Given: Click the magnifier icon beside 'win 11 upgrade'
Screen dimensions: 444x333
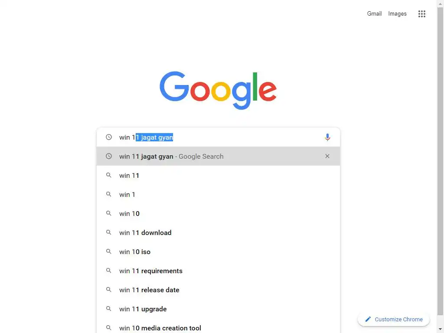Looking at the screenshot, I should 109,309.
